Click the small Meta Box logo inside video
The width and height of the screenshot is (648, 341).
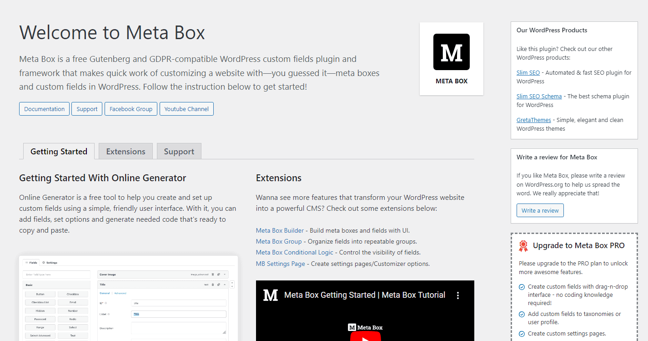pos(365,327)
